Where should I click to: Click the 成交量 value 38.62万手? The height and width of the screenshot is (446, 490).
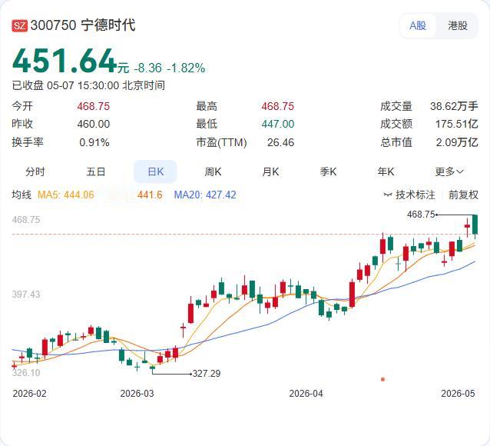pyautogui.click(x=454, y=106)
